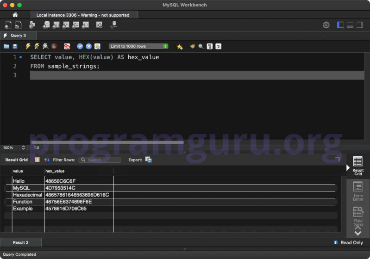Open an SQL script file icon
This screenshot has height=259, width=370.
(x=18, y=25)
